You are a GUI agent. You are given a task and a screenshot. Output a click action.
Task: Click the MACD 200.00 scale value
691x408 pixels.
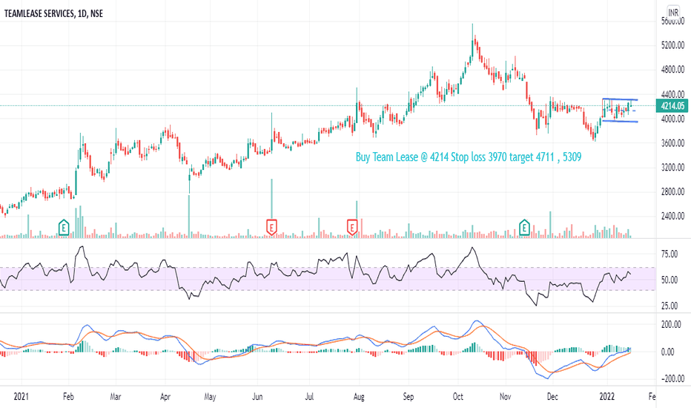(671, 325)
